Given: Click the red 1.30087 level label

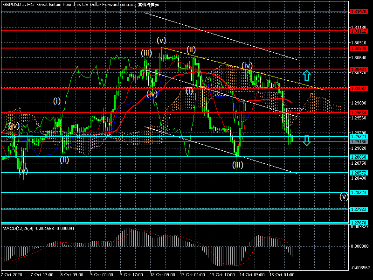Looking at the screenshot, I should (359, 88).
